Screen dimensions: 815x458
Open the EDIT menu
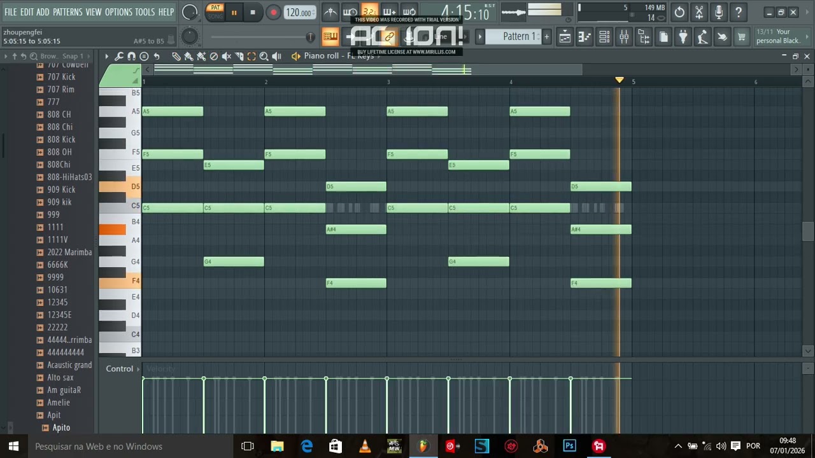click(27, 12)
